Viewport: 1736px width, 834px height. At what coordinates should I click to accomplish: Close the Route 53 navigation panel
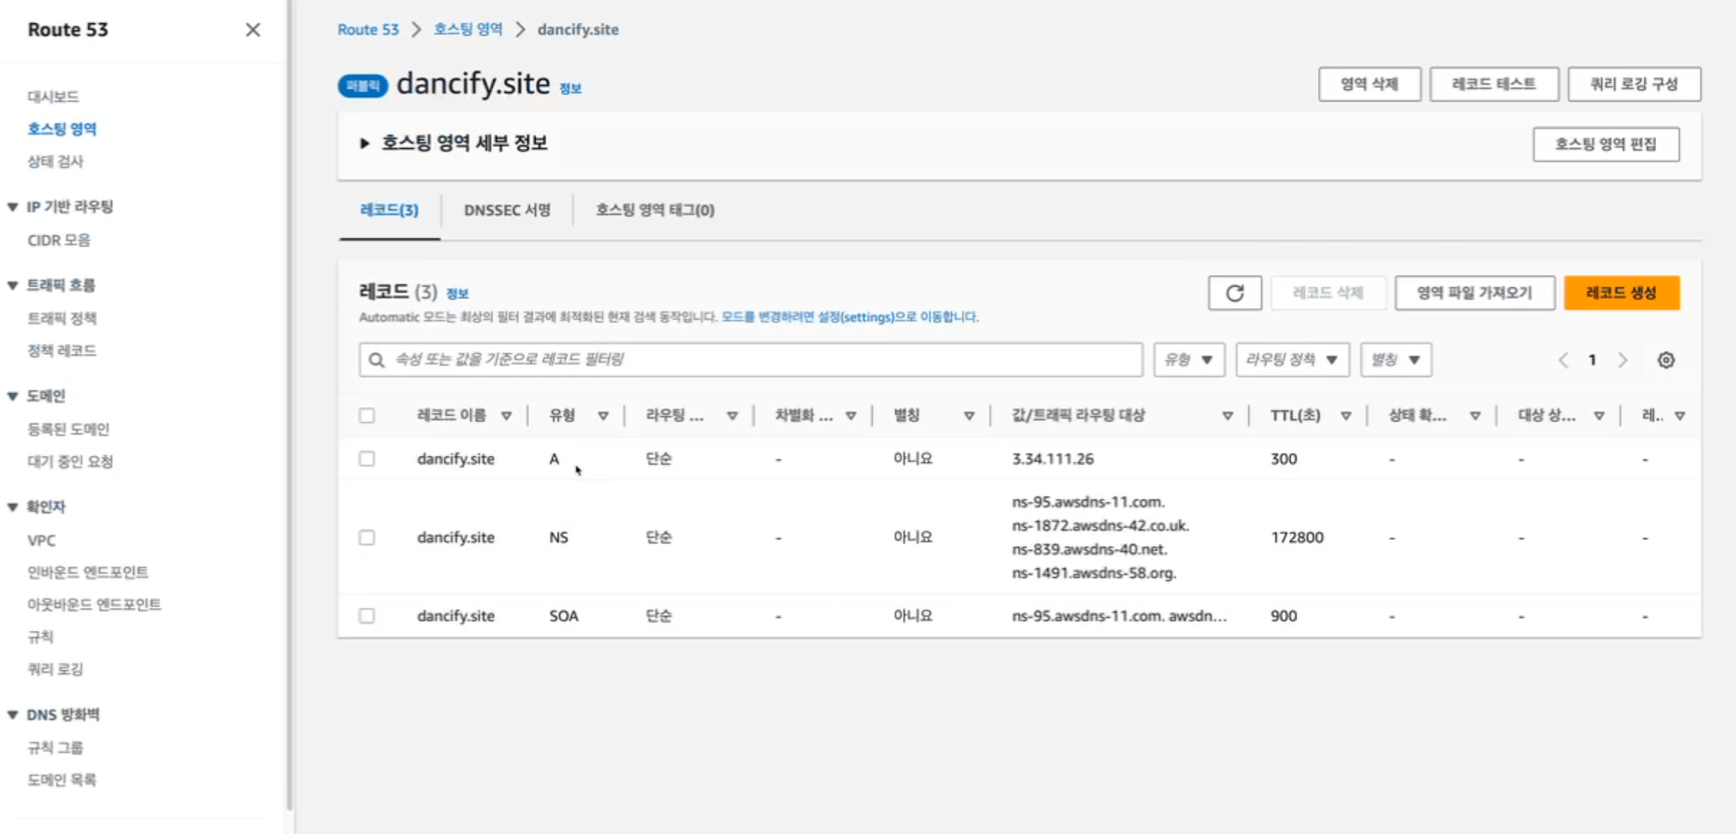(253, 30)
